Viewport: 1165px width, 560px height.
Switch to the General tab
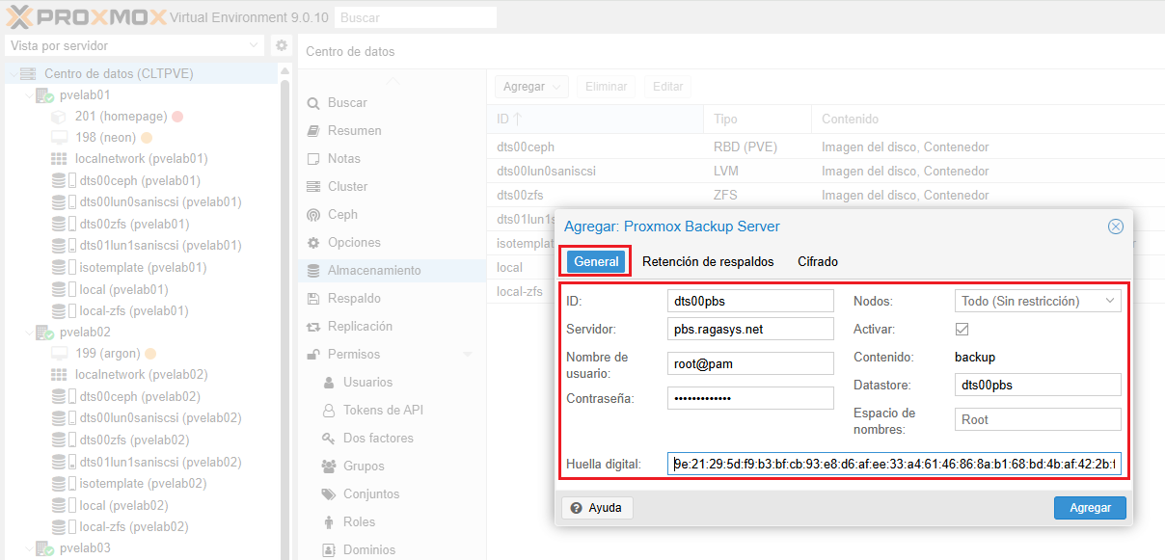coord(596,262)
